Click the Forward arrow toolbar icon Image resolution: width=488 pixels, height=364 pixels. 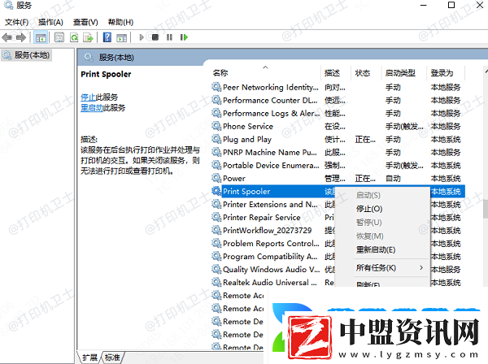[x=21, y=37]
